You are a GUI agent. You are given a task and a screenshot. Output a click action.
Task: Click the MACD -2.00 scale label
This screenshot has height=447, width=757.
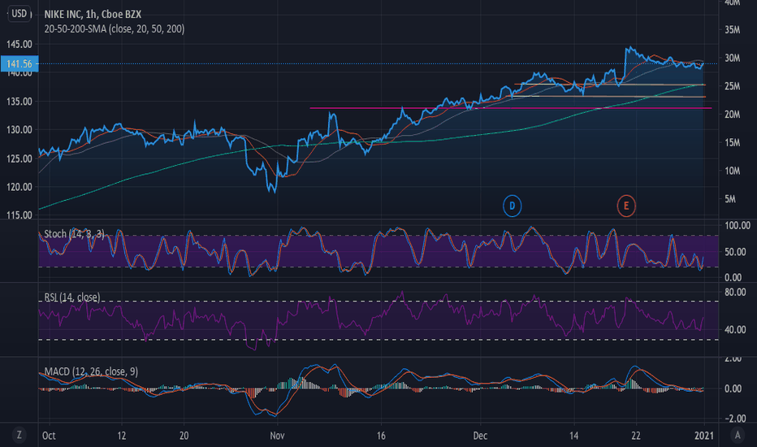point(735,418)
